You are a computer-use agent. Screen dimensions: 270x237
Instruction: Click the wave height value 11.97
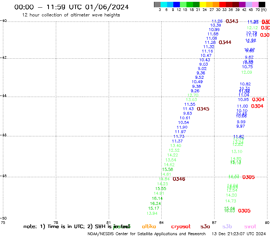[181, 132]
